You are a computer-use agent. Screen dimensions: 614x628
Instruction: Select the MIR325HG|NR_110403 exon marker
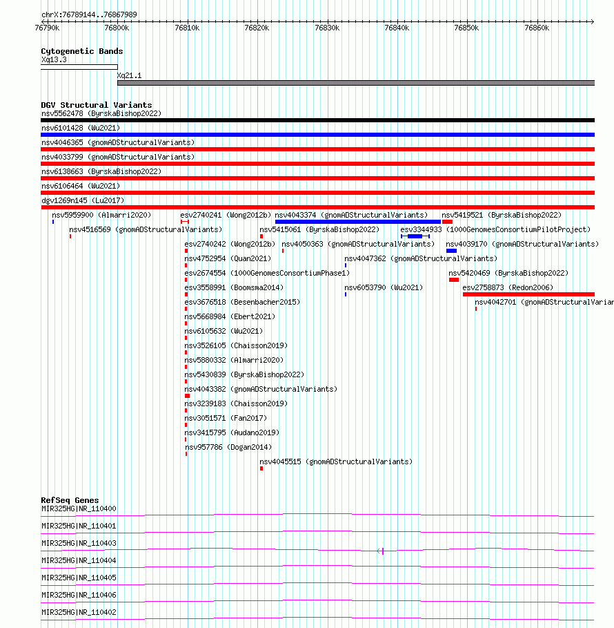pos(382,551)
